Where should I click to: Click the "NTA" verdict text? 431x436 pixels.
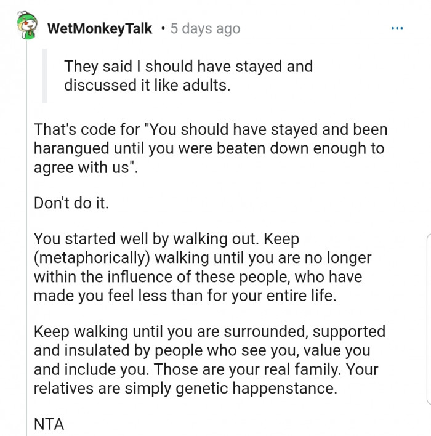49,424
